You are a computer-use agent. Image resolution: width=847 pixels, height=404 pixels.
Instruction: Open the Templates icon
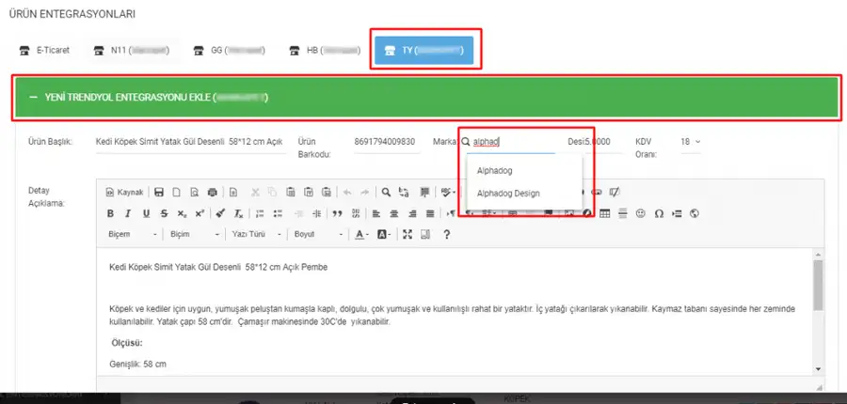tap(233, 192)
